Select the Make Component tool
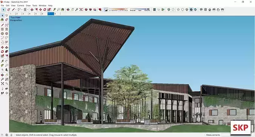Viewport: 255px width, 137px height. pyautogui.click(x=6, y=15)
